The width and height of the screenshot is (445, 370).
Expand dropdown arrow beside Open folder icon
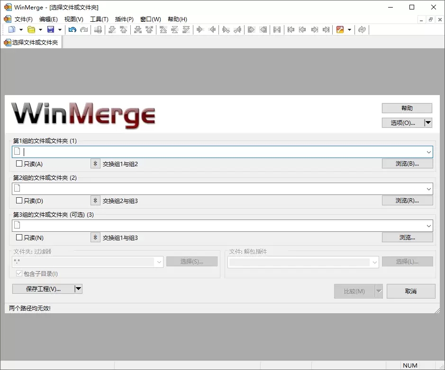click(x=40, y=29)
